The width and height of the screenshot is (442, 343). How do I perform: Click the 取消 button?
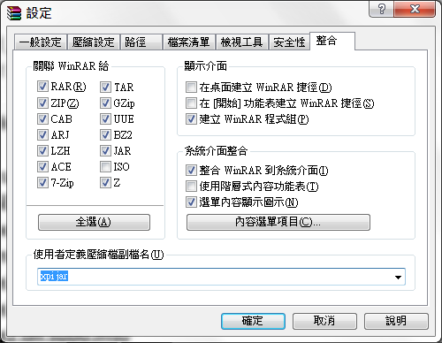click(324, 321)
